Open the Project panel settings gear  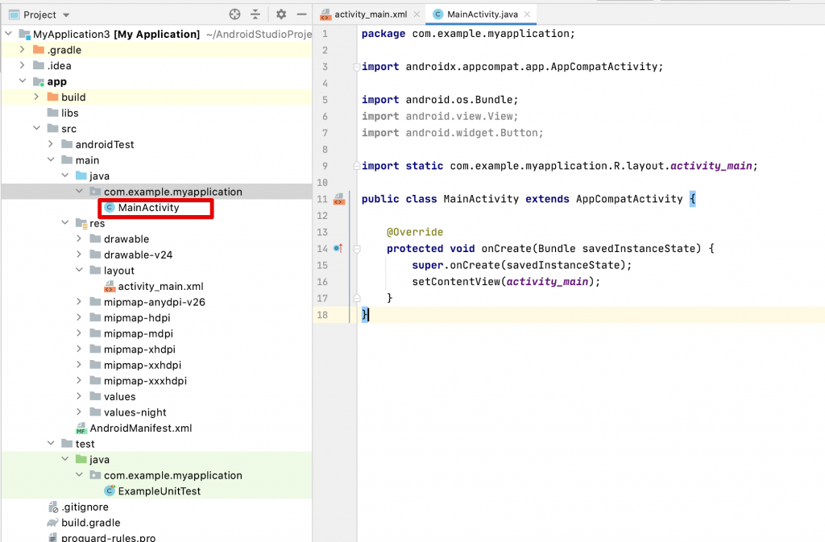[281, 14]
